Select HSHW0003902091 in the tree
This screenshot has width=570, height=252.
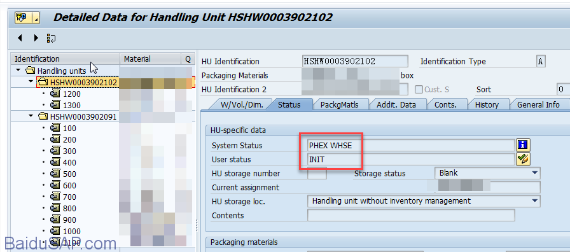83,116
